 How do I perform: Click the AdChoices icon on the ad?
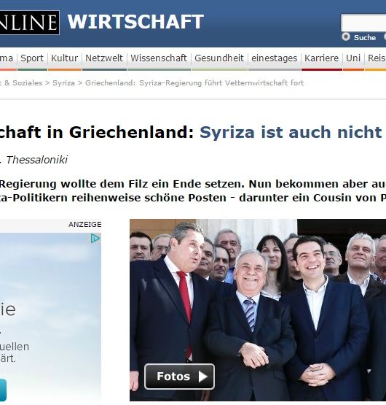tap(95, 239)
